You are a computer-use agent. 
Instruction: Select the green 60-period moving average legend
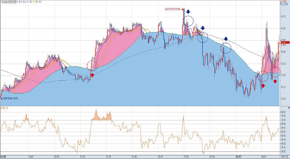37,2
